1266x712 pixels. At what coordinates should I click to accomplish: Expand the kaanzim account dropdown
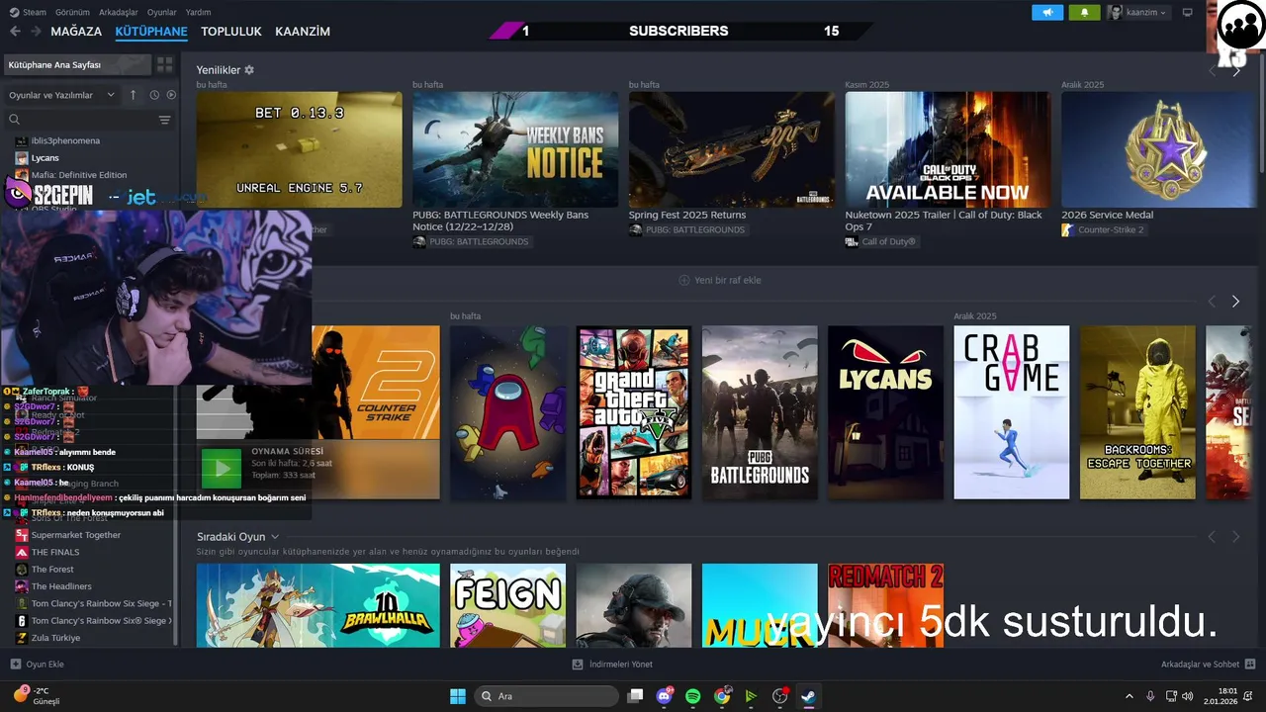click(x=1138, y=12)
